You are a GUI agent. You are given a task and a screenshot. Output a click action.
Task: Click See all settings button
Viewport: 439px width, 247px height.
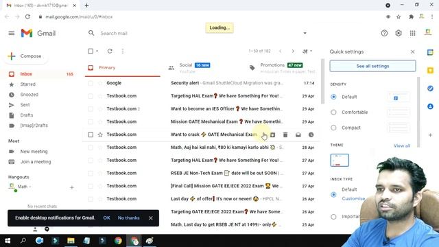click(x=372, y=66)
